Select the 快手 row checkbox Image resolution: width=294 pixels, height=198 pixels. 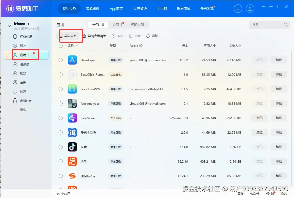tap(61, 161)
